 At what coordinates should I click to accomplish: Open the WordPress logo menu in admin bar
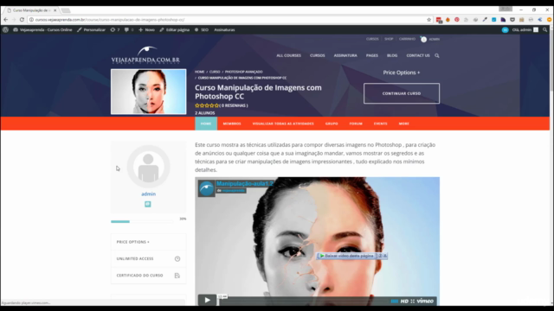point(6,30)
